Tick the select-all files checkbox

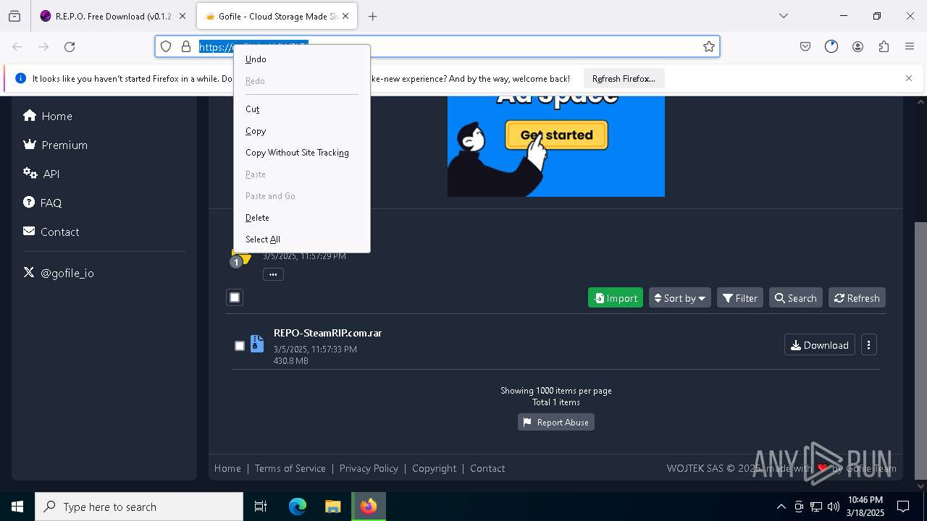point(235,297)
